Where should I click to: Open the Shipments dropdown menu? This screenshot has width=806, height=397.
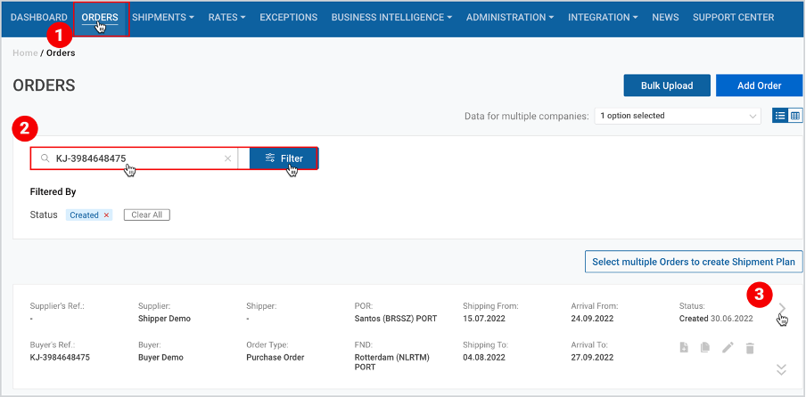pos(163,18)
